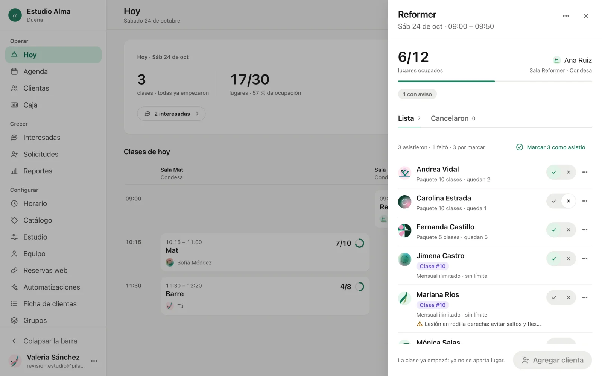This screenshot has width=602, height=376.
Task: Open the Agenda calendar section
Action: coord(53,71)
